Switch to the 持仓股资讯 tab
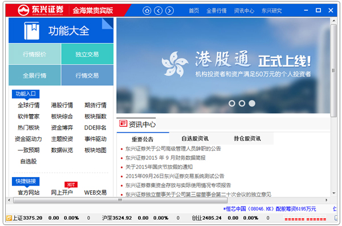Image resolution: width=342 pixels, height=226 pixels. [247, 139]
